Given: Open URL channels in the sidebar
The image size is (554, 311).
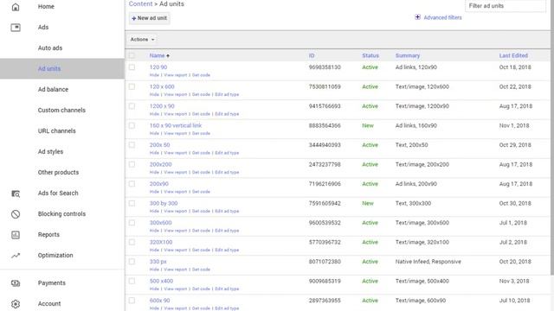Looking at the screenshot, I should [57, 130].
